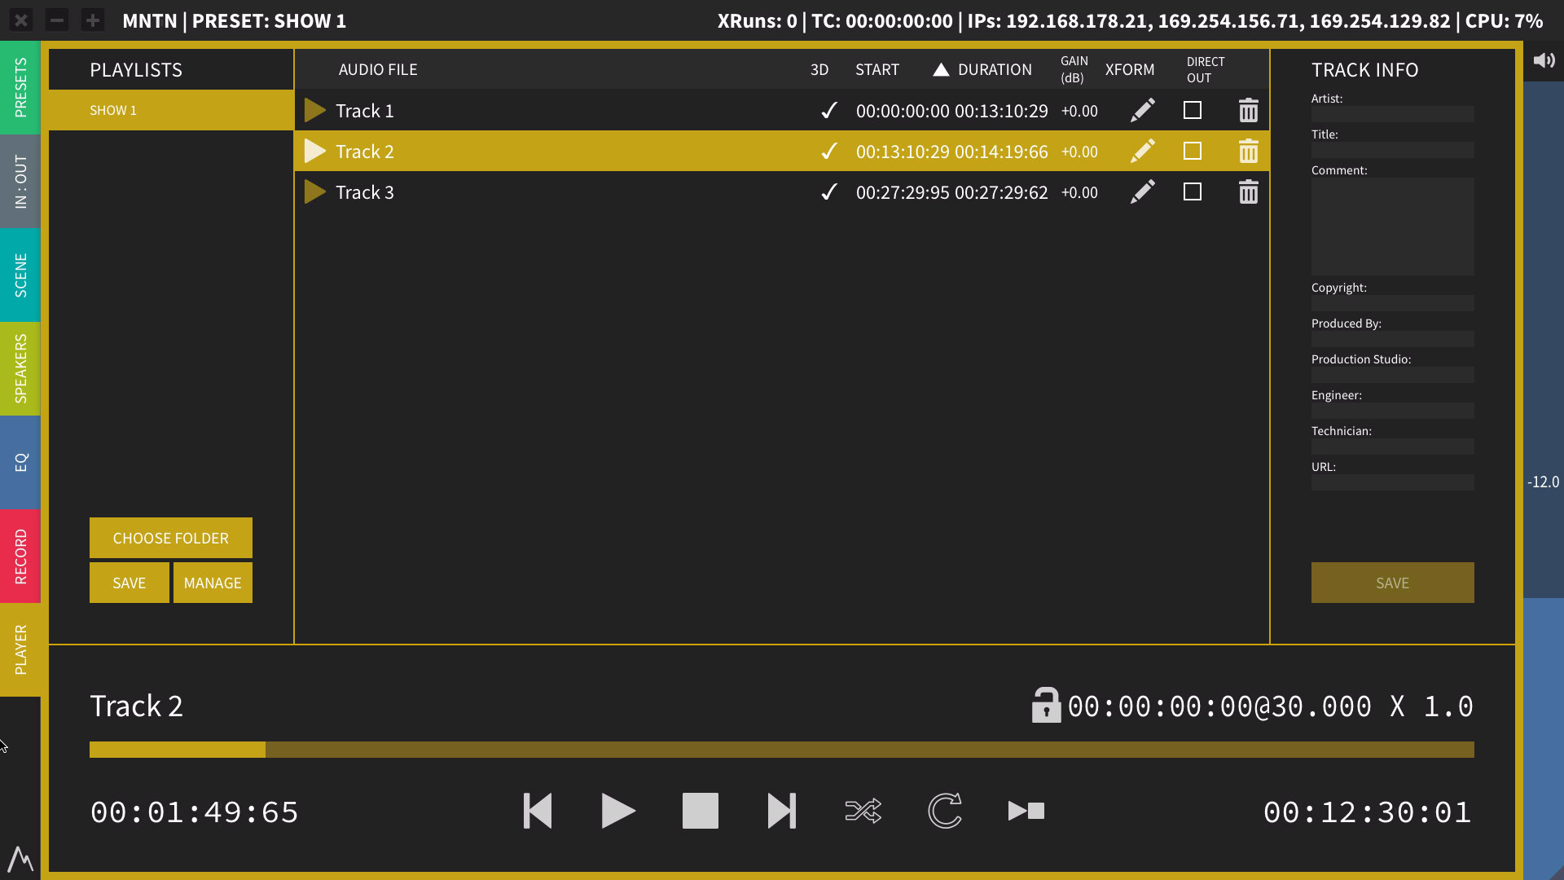Switch to the SCENE tab
Screen dimensions: 1564x880
pyautogui.click(x=20, y=275)
